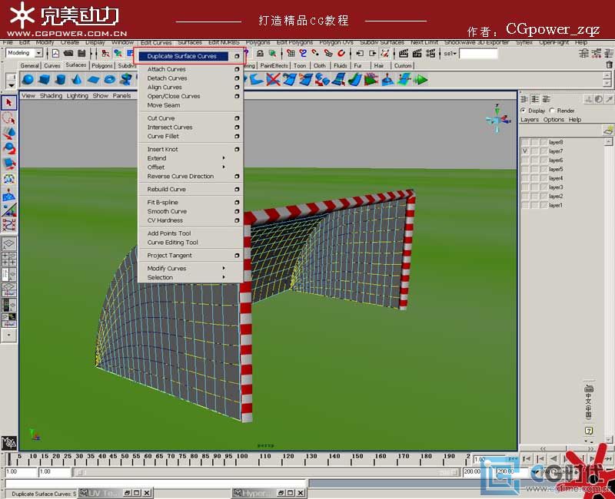Viewport: 615px width, 499px height.
Task: Click the green arrow shelf icon
Action: (421, 80)
